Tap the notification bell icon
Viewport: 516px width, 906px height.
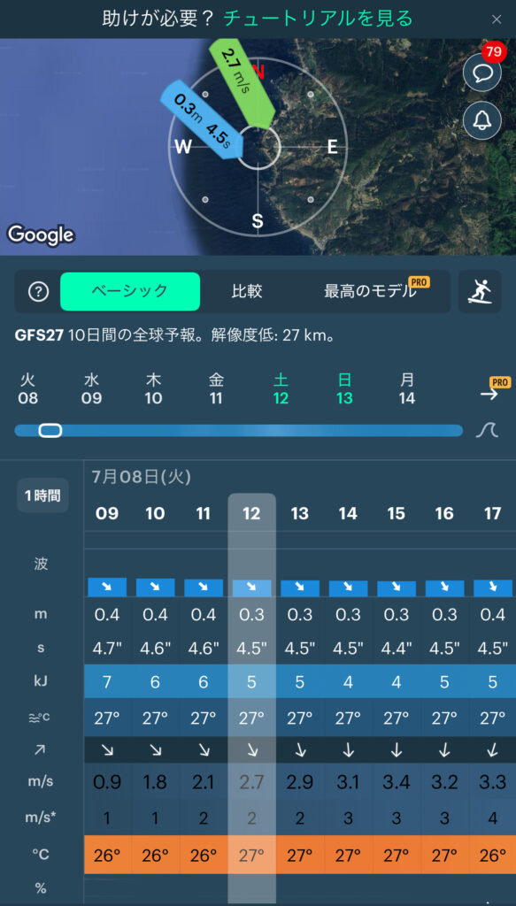tap(481, 120)
